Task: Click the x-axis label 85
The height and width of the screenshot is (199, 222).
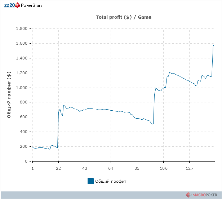Action: 137,168
